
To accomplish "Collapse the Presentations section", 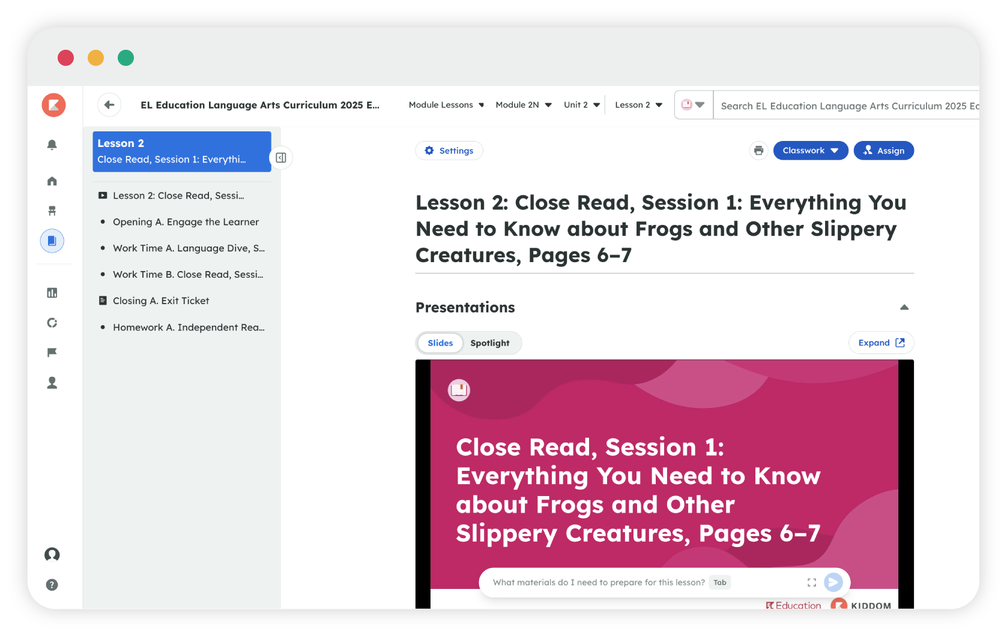I will click(904, 307).
